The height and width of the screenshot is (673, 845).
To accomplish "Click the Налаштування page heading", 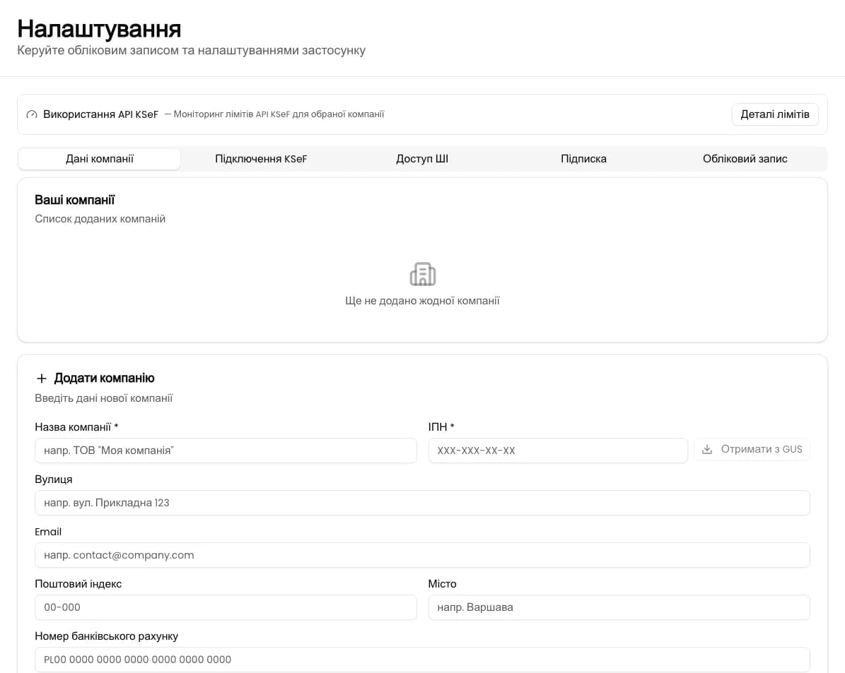I will [99, 29].
